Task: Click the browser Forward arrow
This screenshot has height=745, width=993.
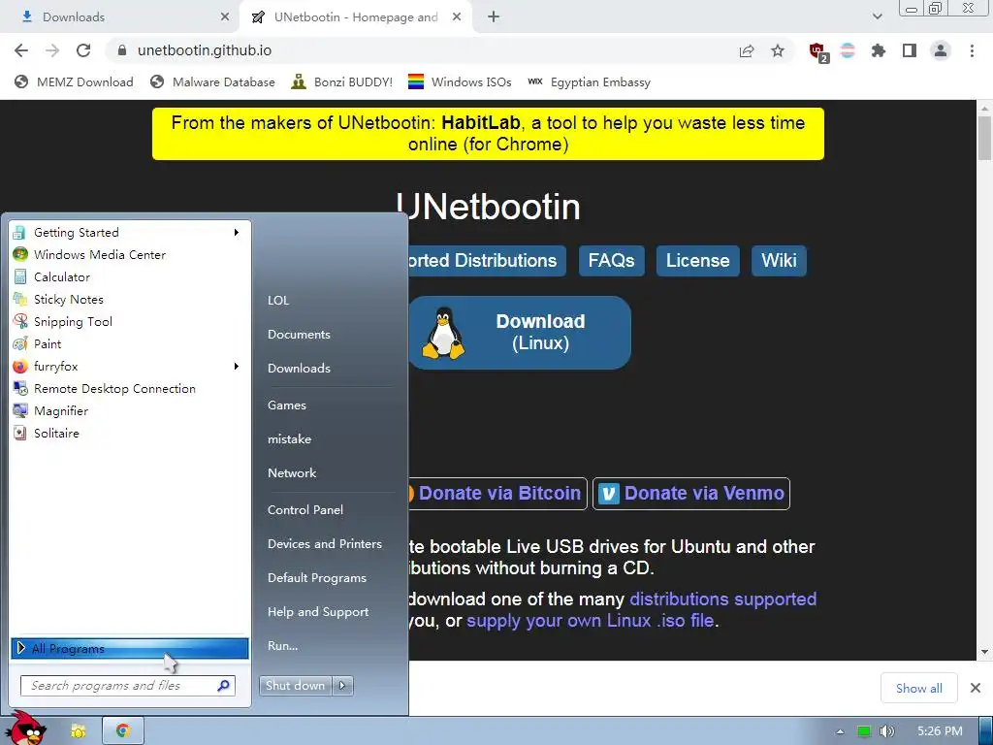Action: (52, 50)
